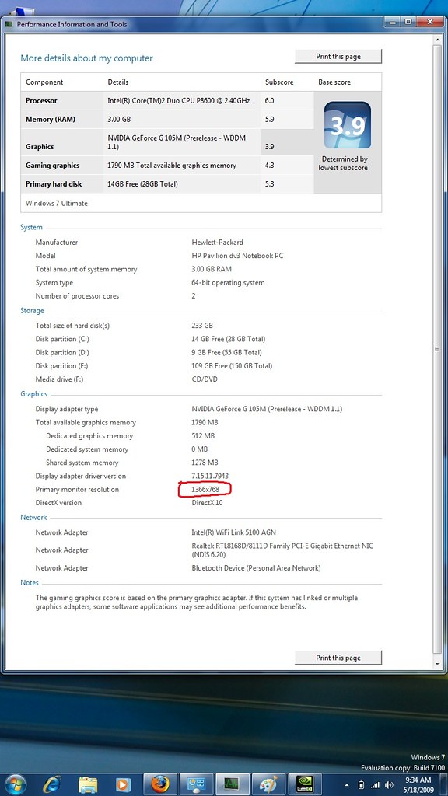Click the battery power tray icon
This screenshot has height=796, width=448.
click(x=362, y=785)
